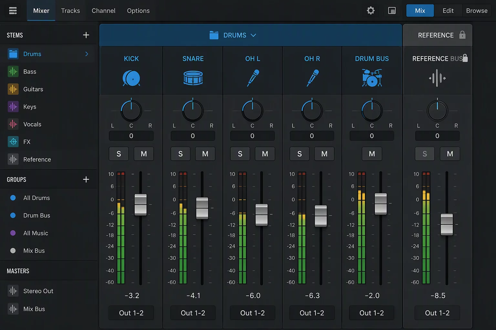Click the red Vocals waveform icon
Viewport: 496px width, 330px height.
point(13,124)
